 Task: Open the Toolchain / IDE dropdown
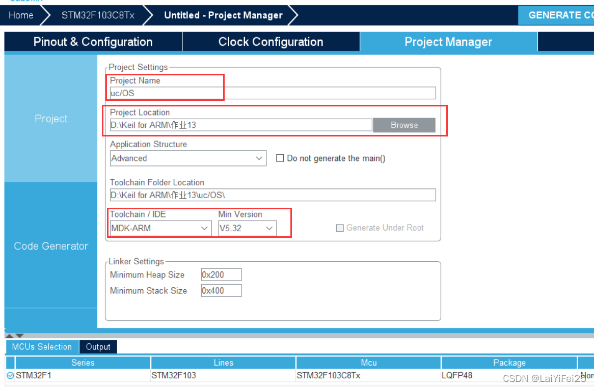tap(160, 228)
